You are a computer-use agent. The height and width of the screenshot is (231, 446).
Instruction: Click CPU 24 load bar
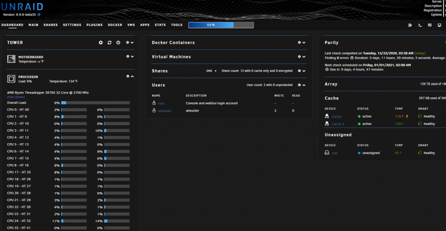coord(74,221)
